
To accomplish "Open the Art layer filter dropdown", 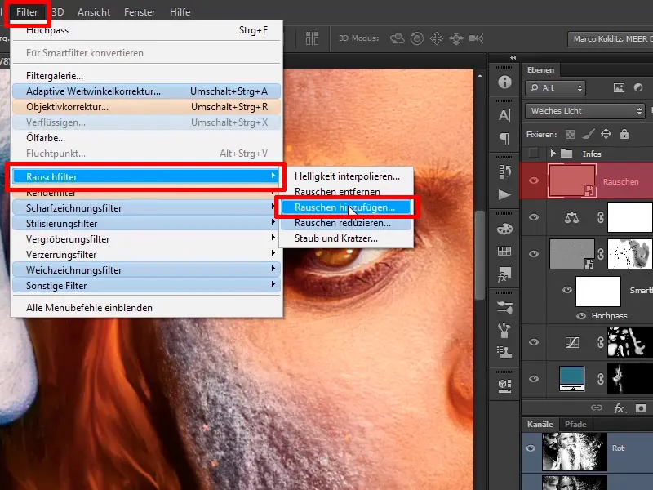I will (x=555, y=88).
